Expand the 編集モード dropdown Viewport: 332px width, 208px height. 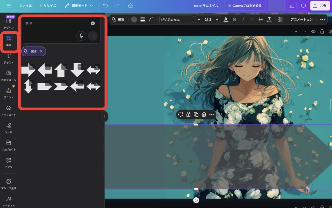(79, 6)
